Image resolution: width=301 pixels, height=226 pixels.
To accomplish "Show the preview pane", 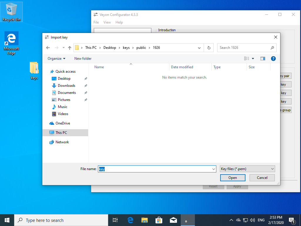I will [262, 59].
